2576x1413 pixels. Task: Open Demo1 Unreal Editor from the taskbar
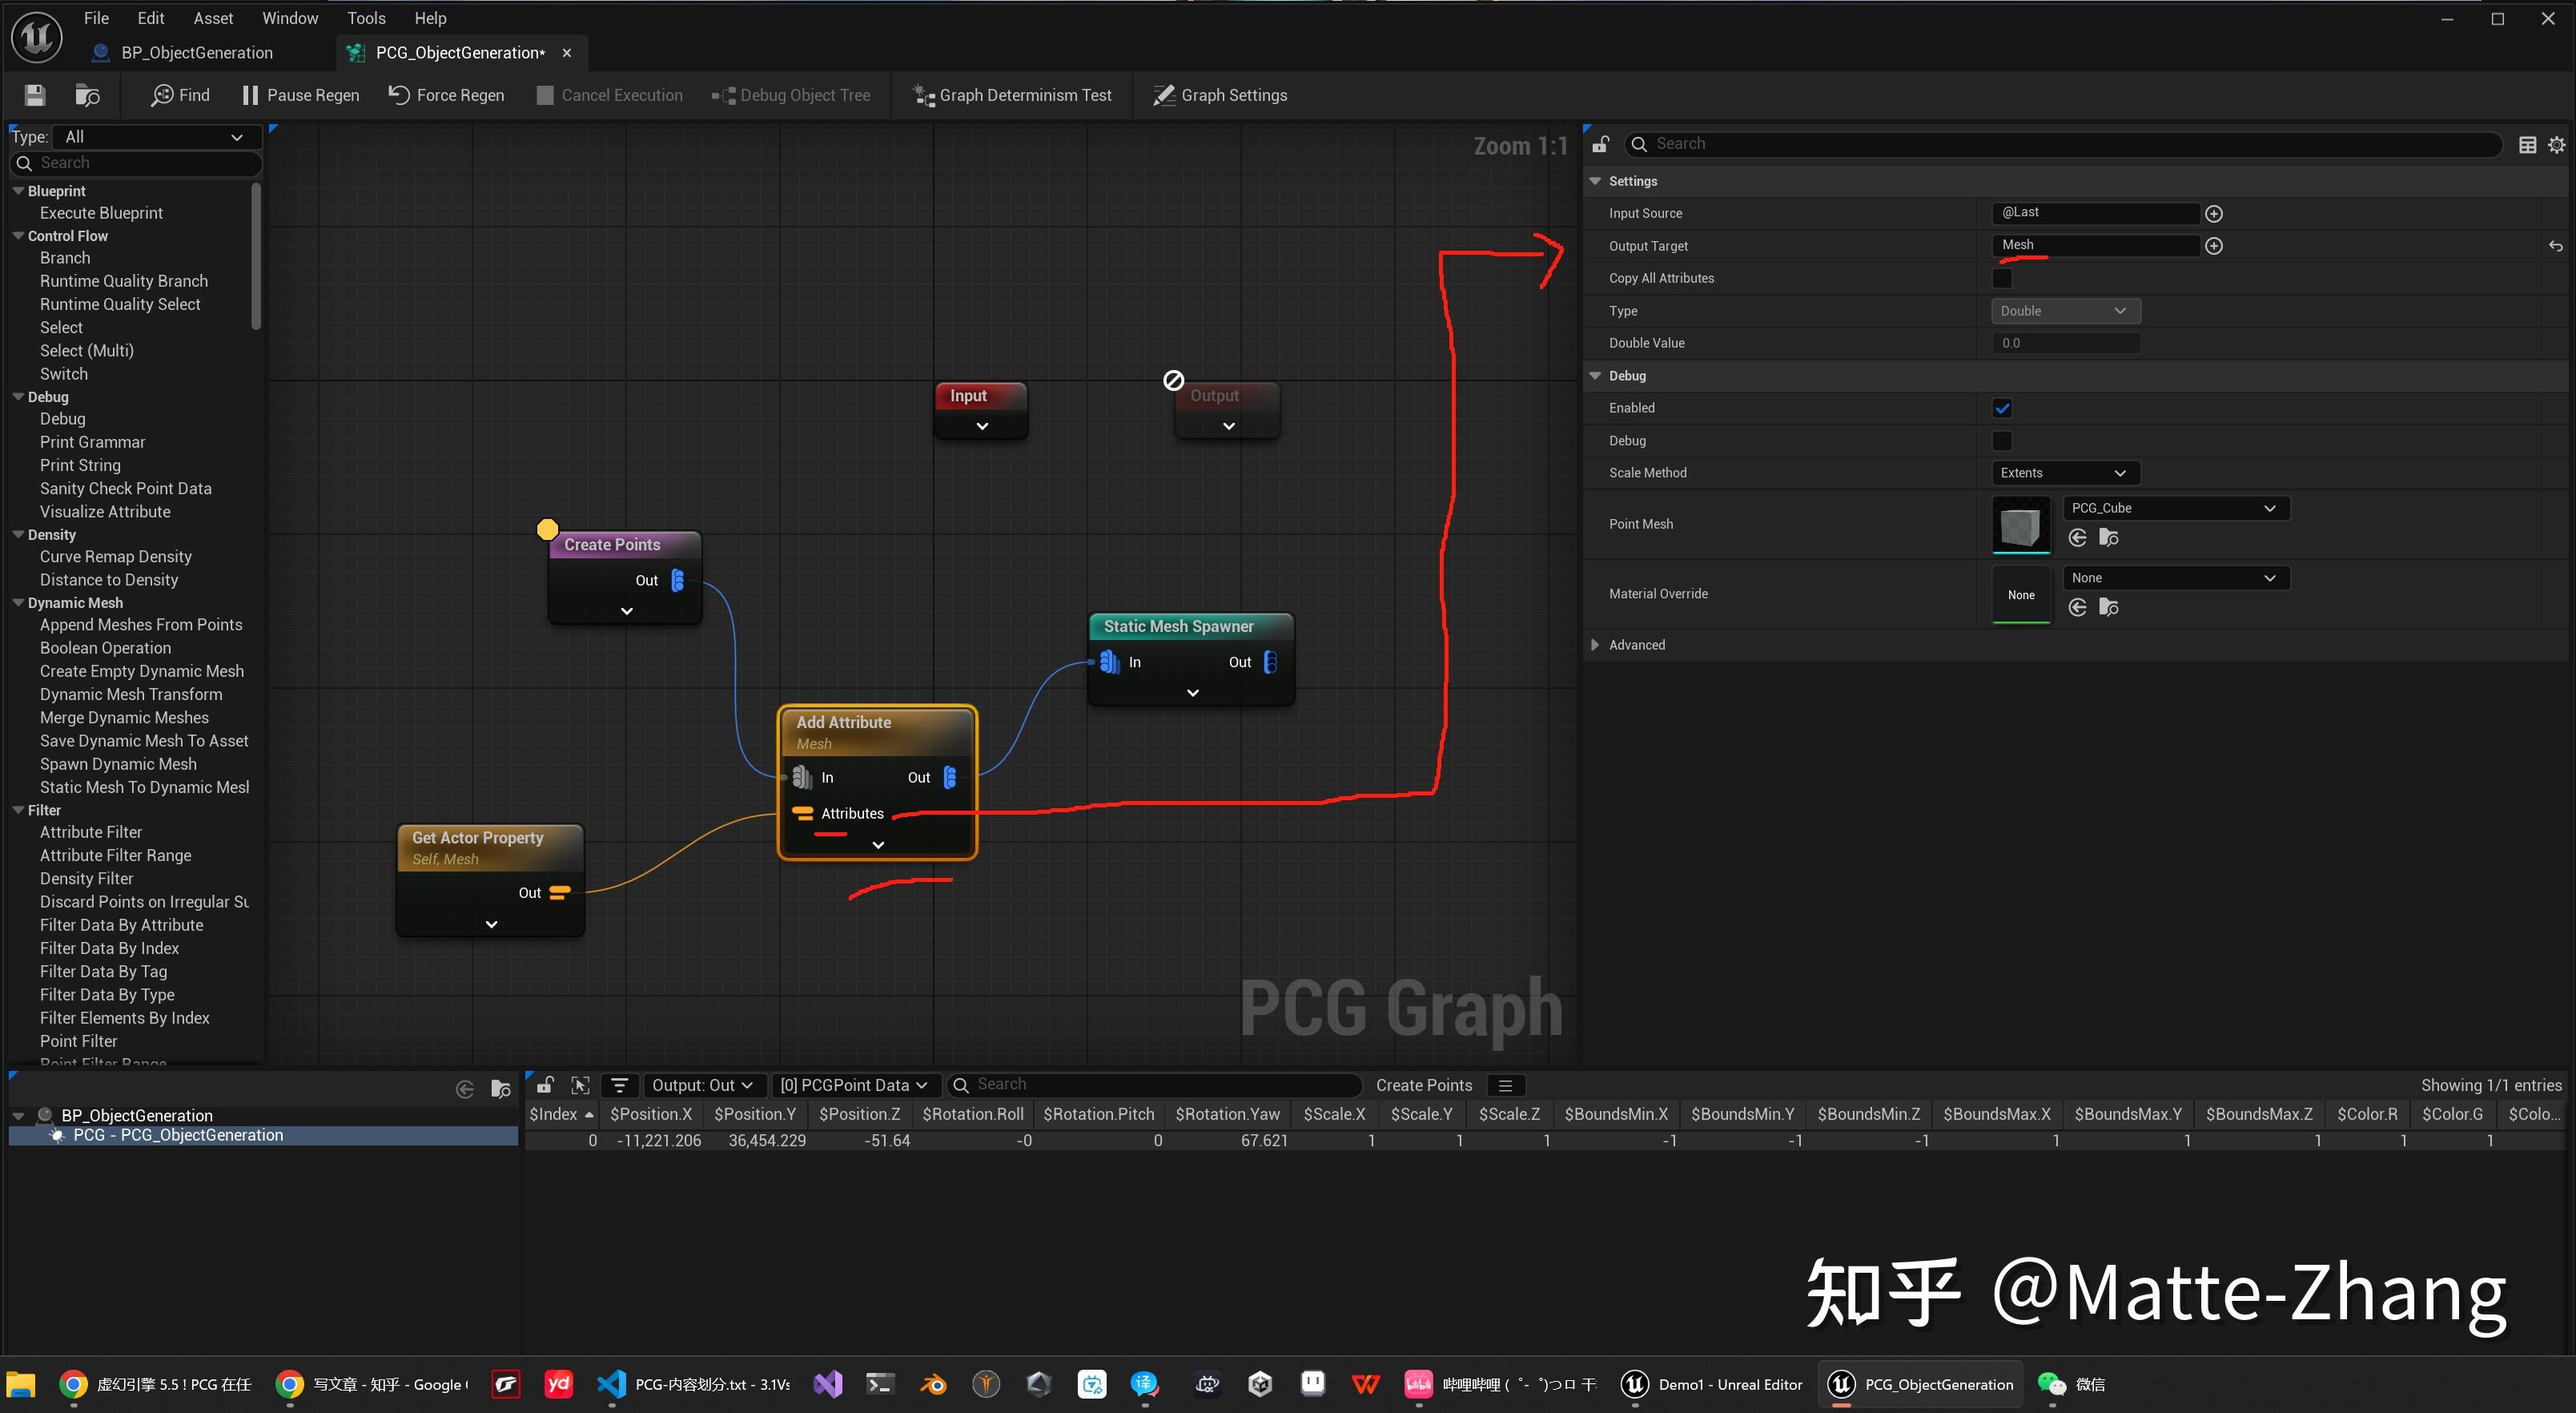[x=1712, y=1384]
